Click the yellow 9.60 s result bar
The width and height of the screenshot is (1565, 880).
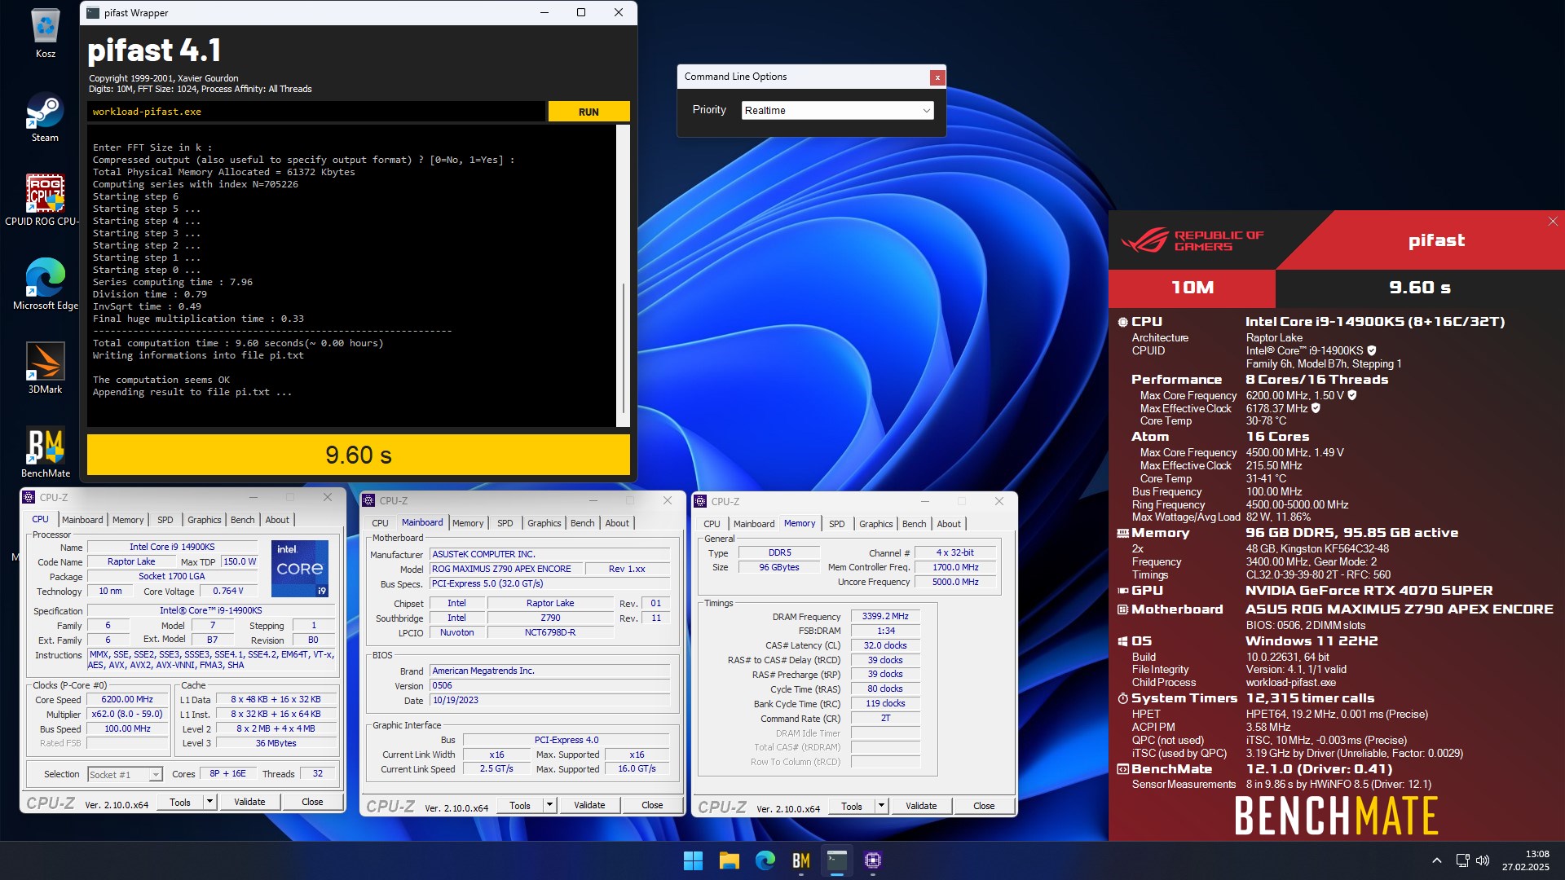(x=359, y=455)
